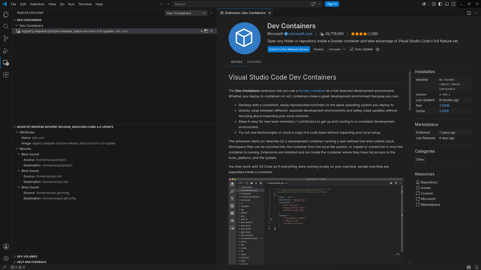Open the Extensions view
The image size is (481, 270).
(x=6, y=75)
